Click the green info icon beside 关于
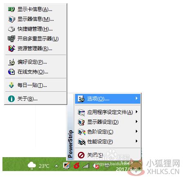This screenshot has width=184, height=178. tap(11, 99)
